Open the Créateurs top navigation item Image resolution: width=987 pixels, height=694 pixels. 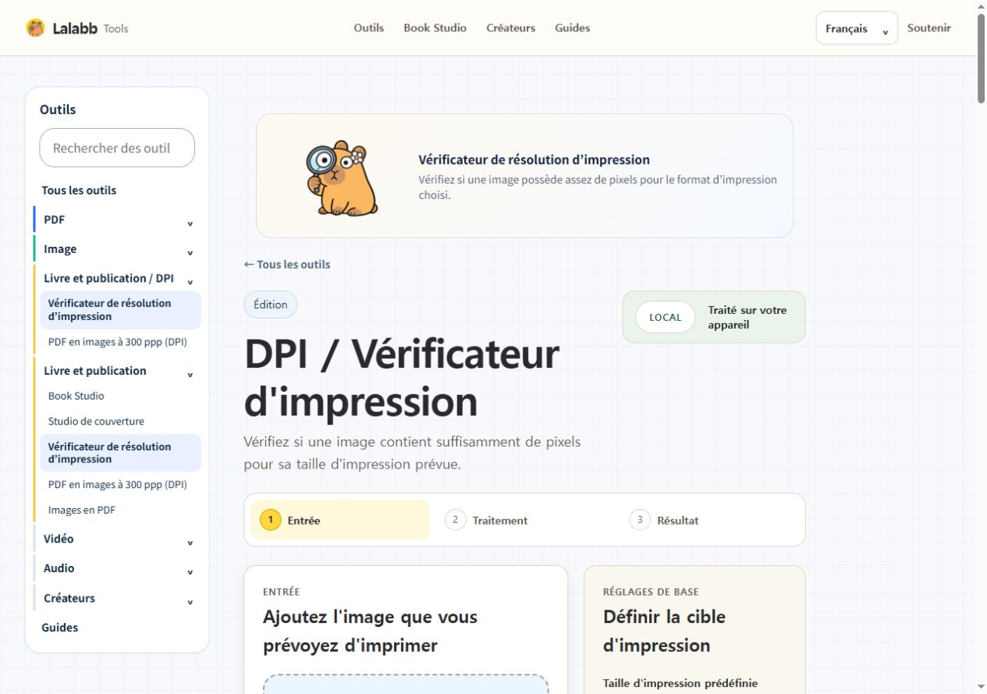[511, 28]
